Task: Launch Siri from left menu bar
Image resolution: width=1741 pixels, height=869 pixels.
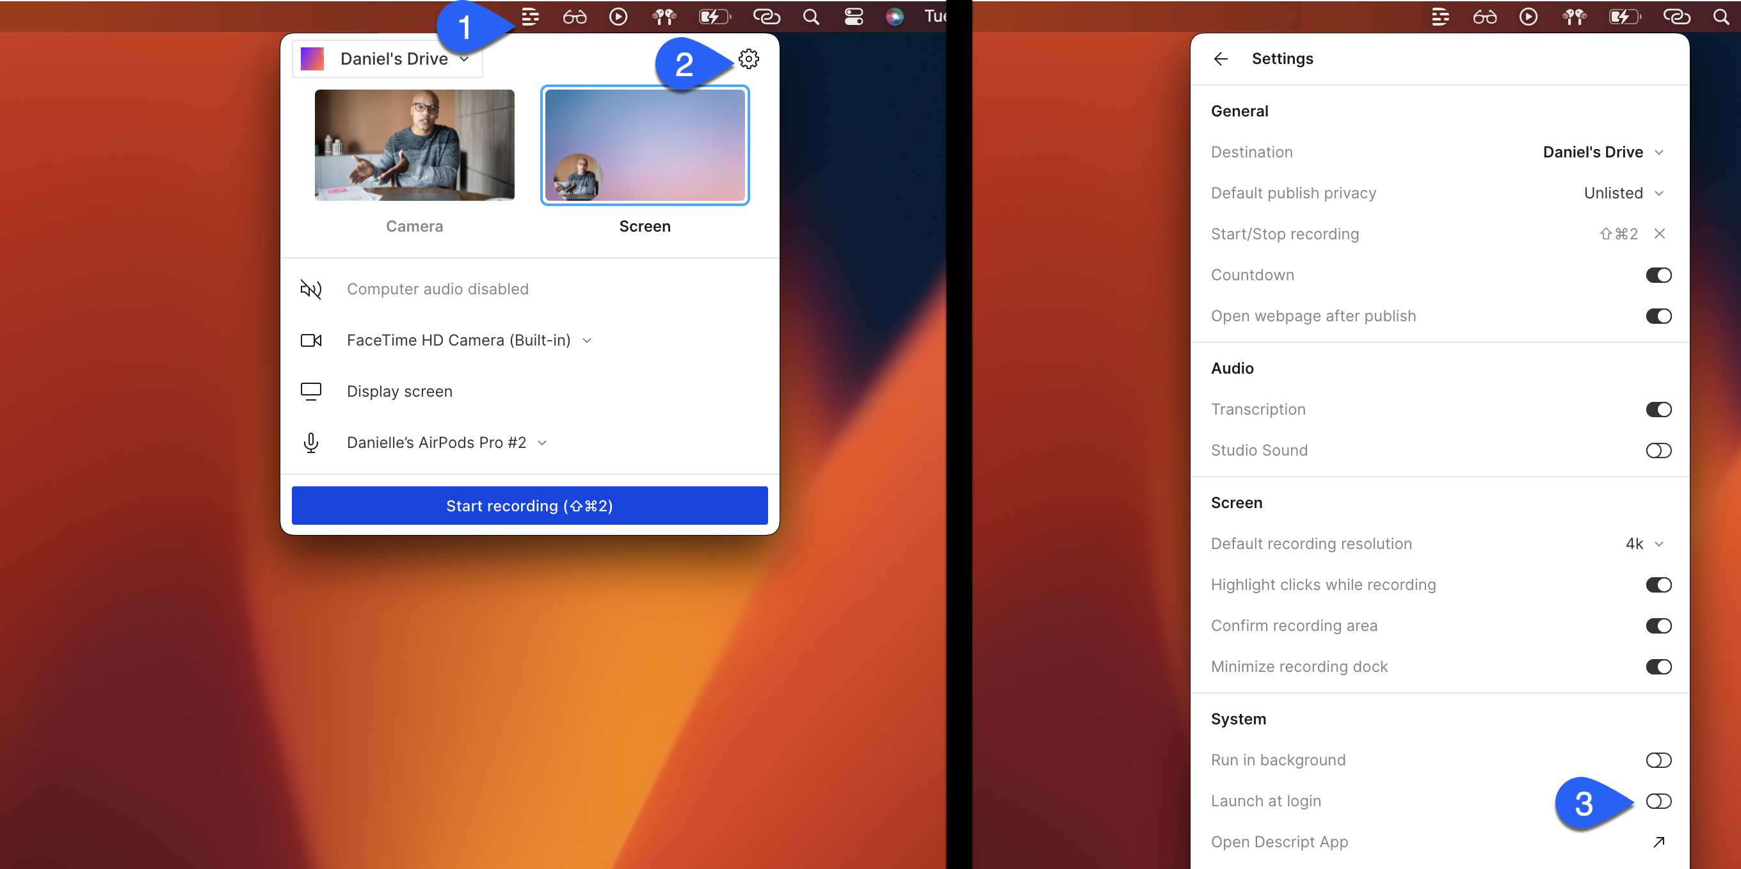Action: coord(895,16)
